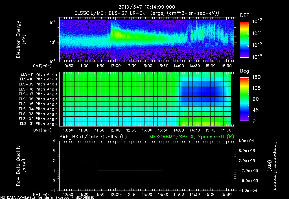
Task: Select ELS-01 Pitch Angle row label
Action: pyautogui.click(x=39, y=124)
